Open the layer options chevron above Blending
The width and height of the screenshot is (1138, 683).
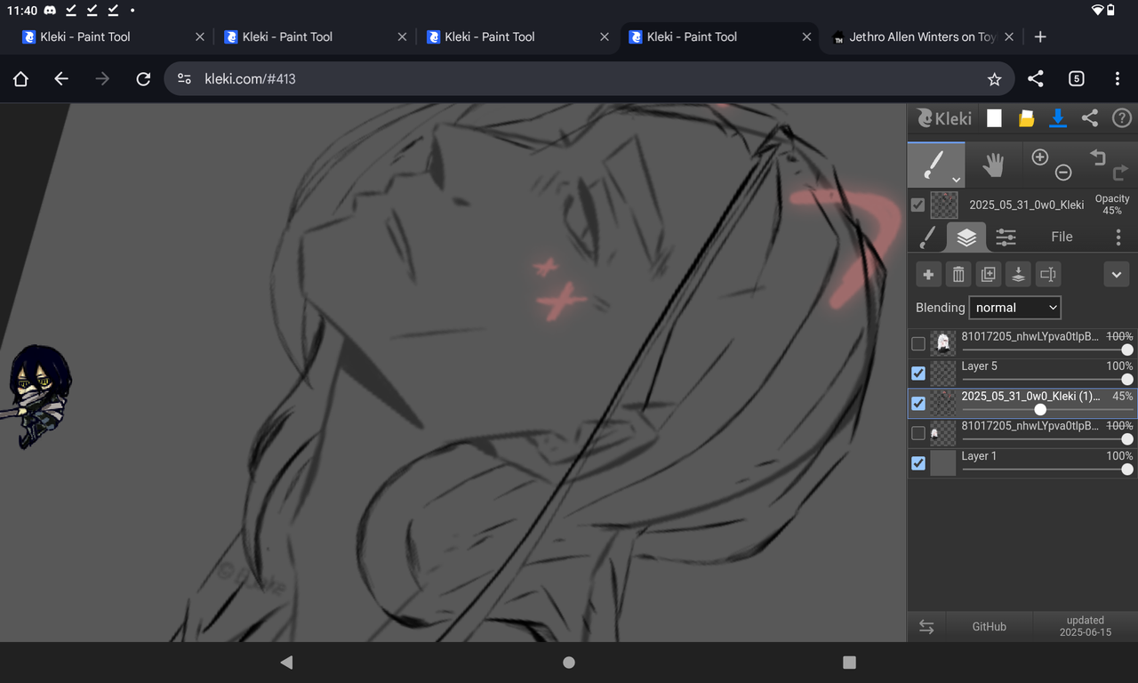tap(1116, 274)
